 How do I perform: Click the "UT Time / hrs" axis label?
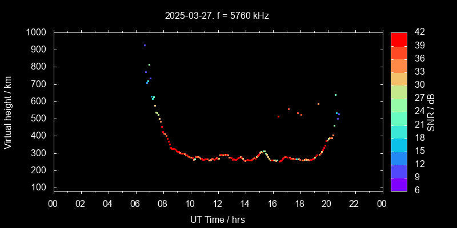[217, 219]
